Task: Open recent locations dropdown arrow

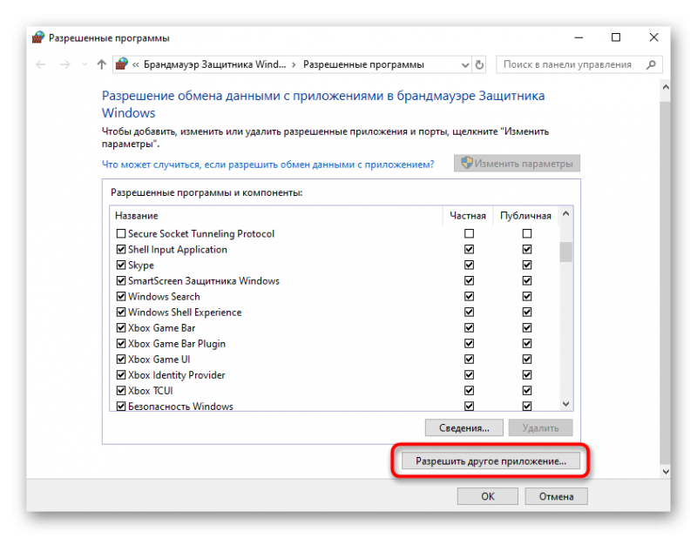Action: tap(85, 65)
